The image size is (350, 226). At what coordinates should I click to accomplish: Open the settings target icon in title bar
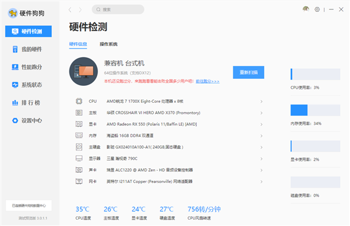click(x=317, y=9)
